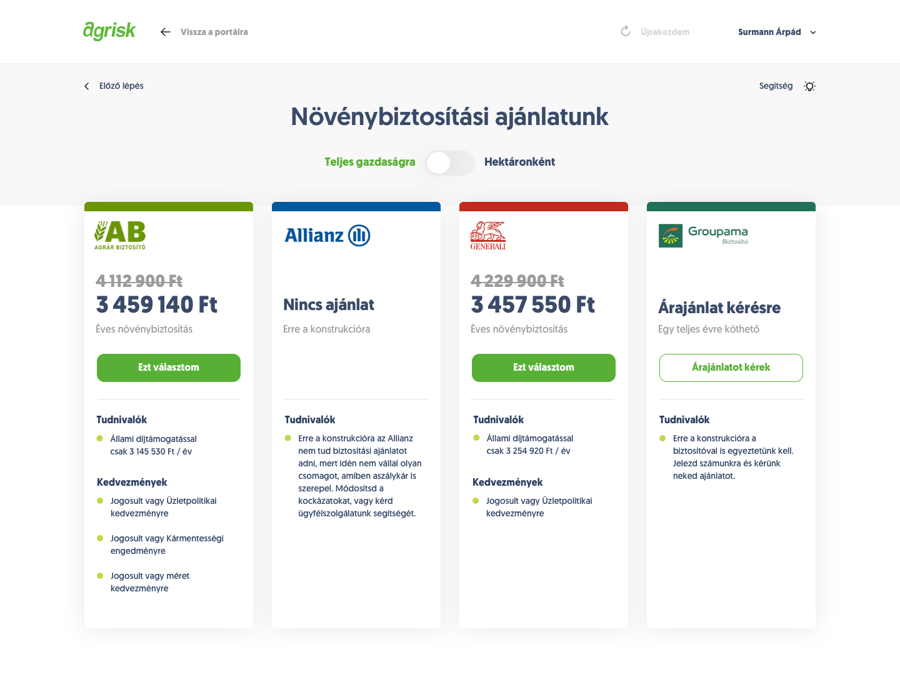Image resolution: width=900 pixels, height=687 pixels.
Task: Click the lightbulb help icon
Action: (810, 86)
